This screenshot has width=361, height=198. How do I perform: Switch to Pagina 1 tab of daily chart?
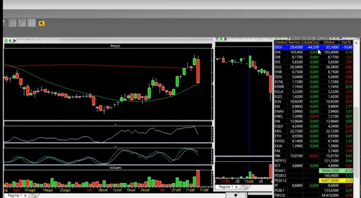click(15, 195)
